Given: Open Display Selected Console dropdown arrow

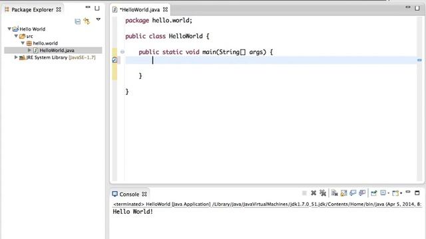Looking at the screenshot, I should (x=389, y=193).
